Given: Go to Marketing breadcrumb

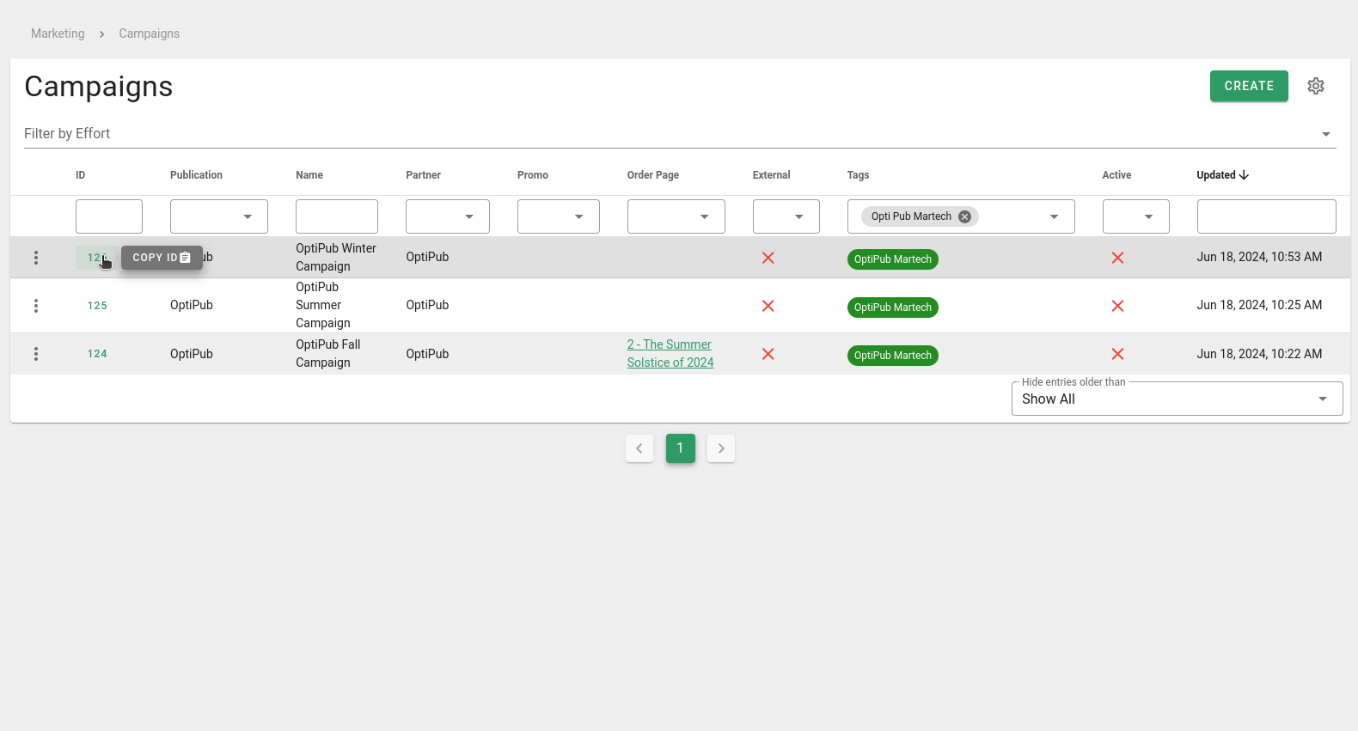Looking at the screenshot, I should click(x=58, y=34).
